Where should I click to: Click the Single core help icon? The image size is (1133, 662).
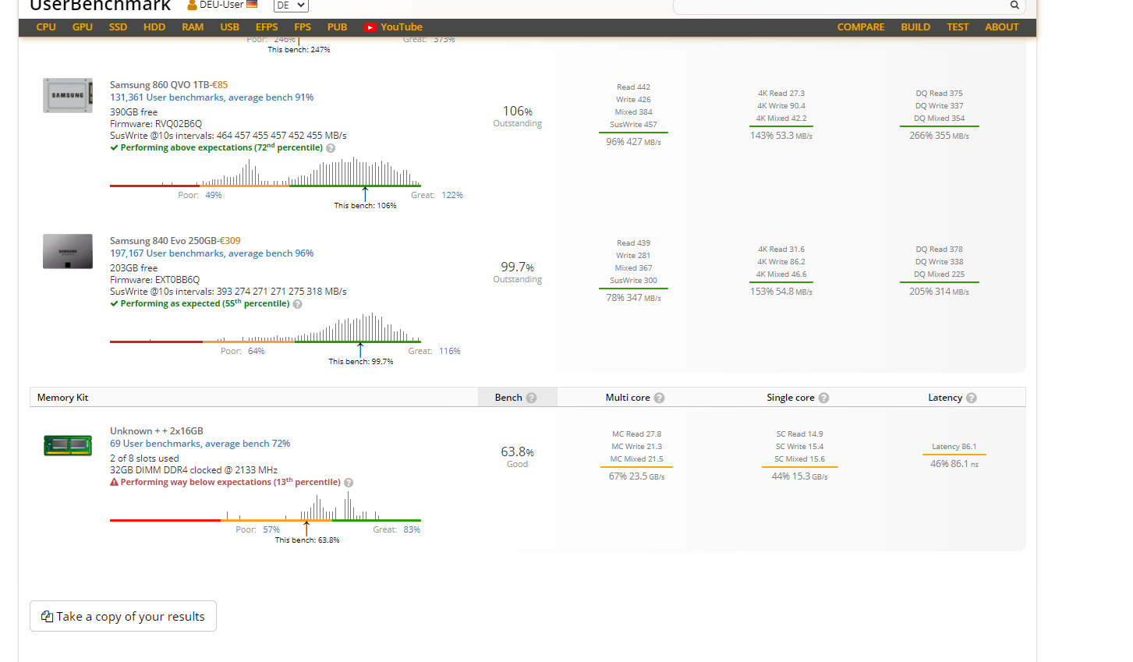pyautogui.click(x=823, y=398)
